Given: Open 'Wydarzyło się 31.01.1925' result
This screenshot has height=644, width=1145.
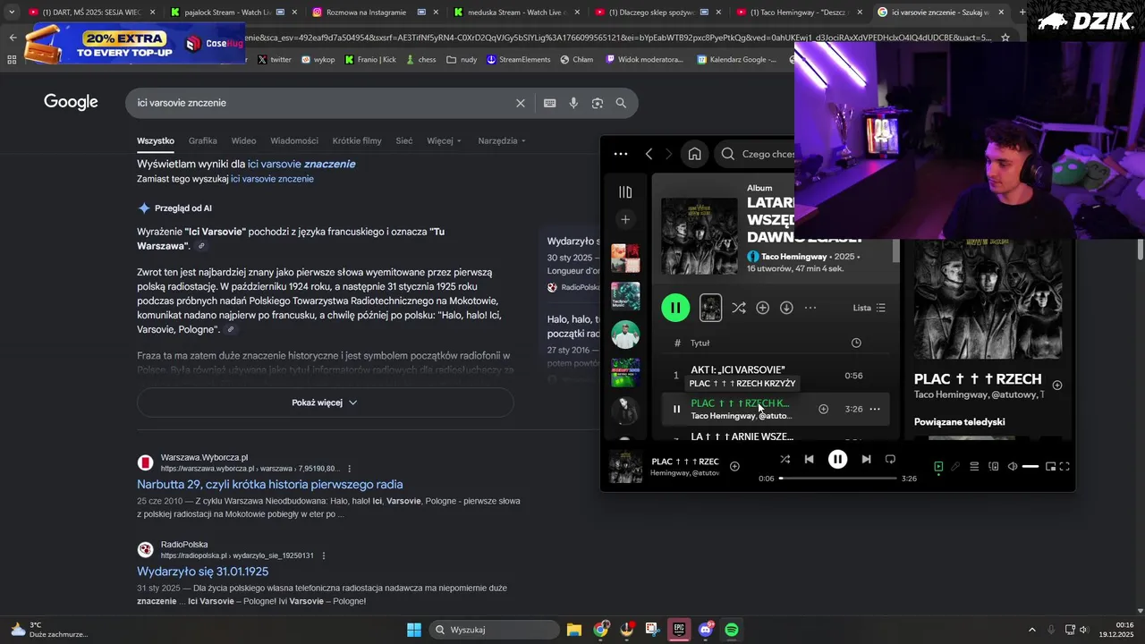Looking at the screenshot, I should pyautogui.click(x=202, y=572).
